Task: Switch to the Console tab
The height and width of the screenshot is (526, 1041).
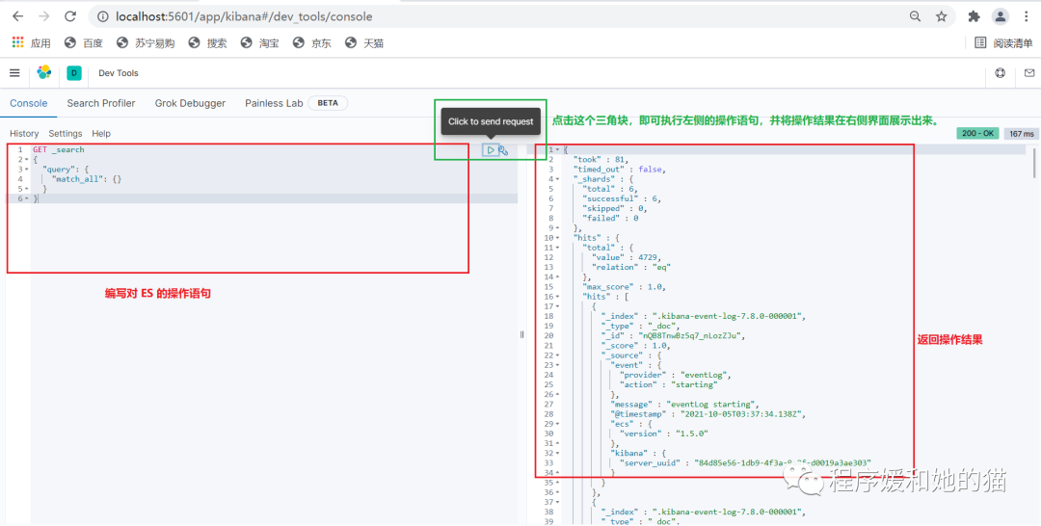Action: coord(29,103)
